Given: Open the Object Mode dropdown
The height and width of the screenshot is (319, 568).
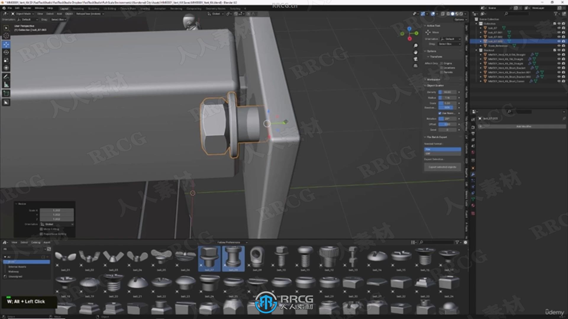Looking at the screenshot, I should pos(23,14).
